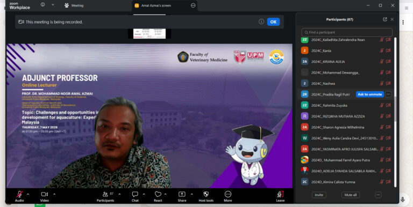The width and height of the screenshot is (413, 207).
Task: Ask Pradita Ragil Putri to unmute
Action: coord(370,94)
